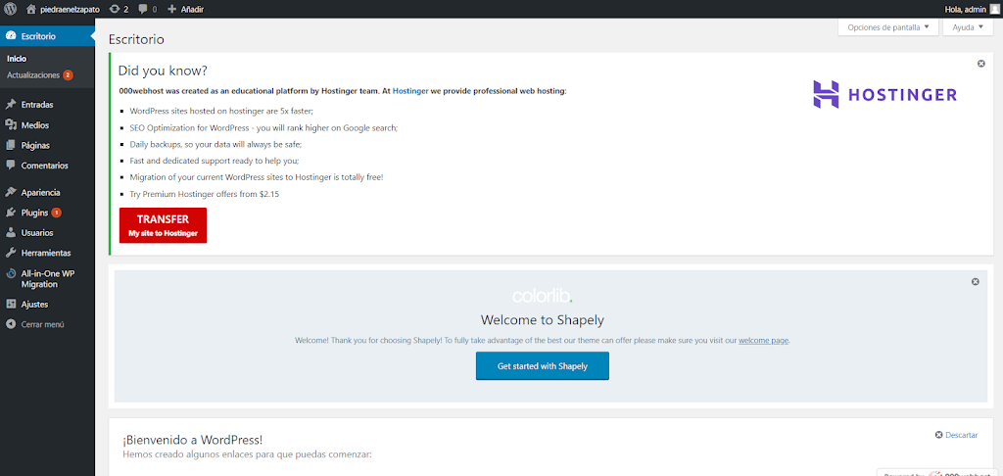Click Get started with Shapely button

point(542,365)
